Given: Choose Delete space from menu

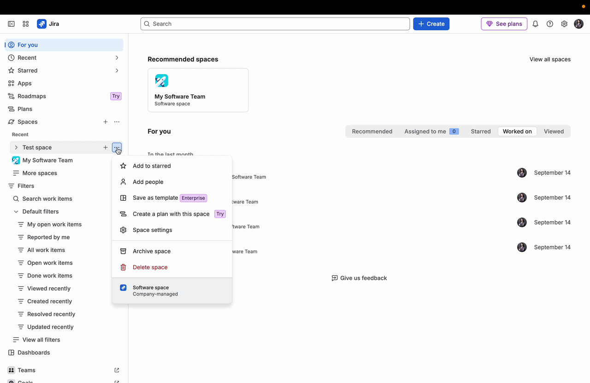Looking at the screenshot, I should pyautogui.click(x=172, y=267).
